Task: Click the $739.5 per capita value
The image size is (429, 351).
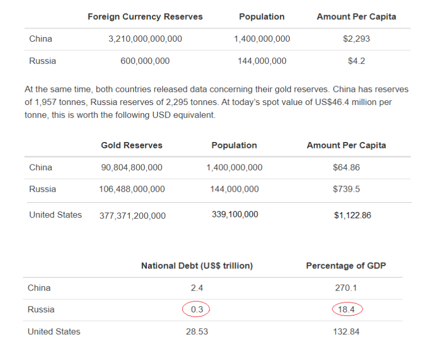Action: 346,190
